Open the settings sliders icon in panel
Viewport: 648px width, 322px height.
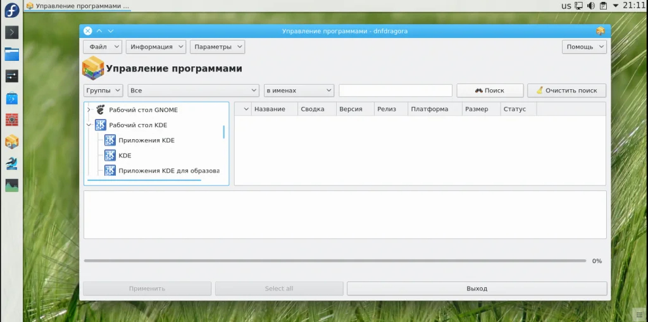[11, 76]
